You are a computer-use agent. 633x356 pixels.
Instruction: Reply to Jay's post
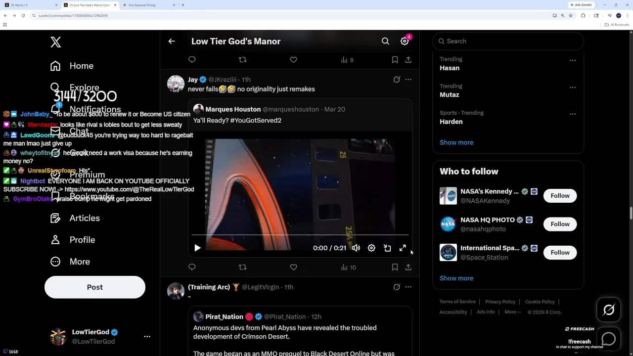coord(192,267)
